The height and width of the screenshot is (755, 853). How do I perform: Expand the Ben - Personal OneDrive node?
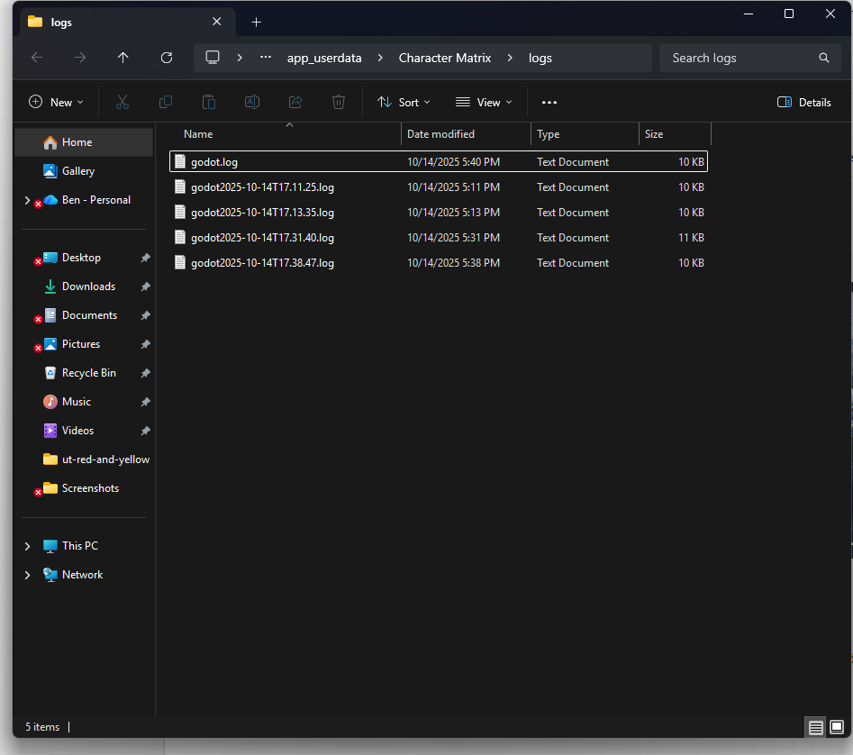27,200
